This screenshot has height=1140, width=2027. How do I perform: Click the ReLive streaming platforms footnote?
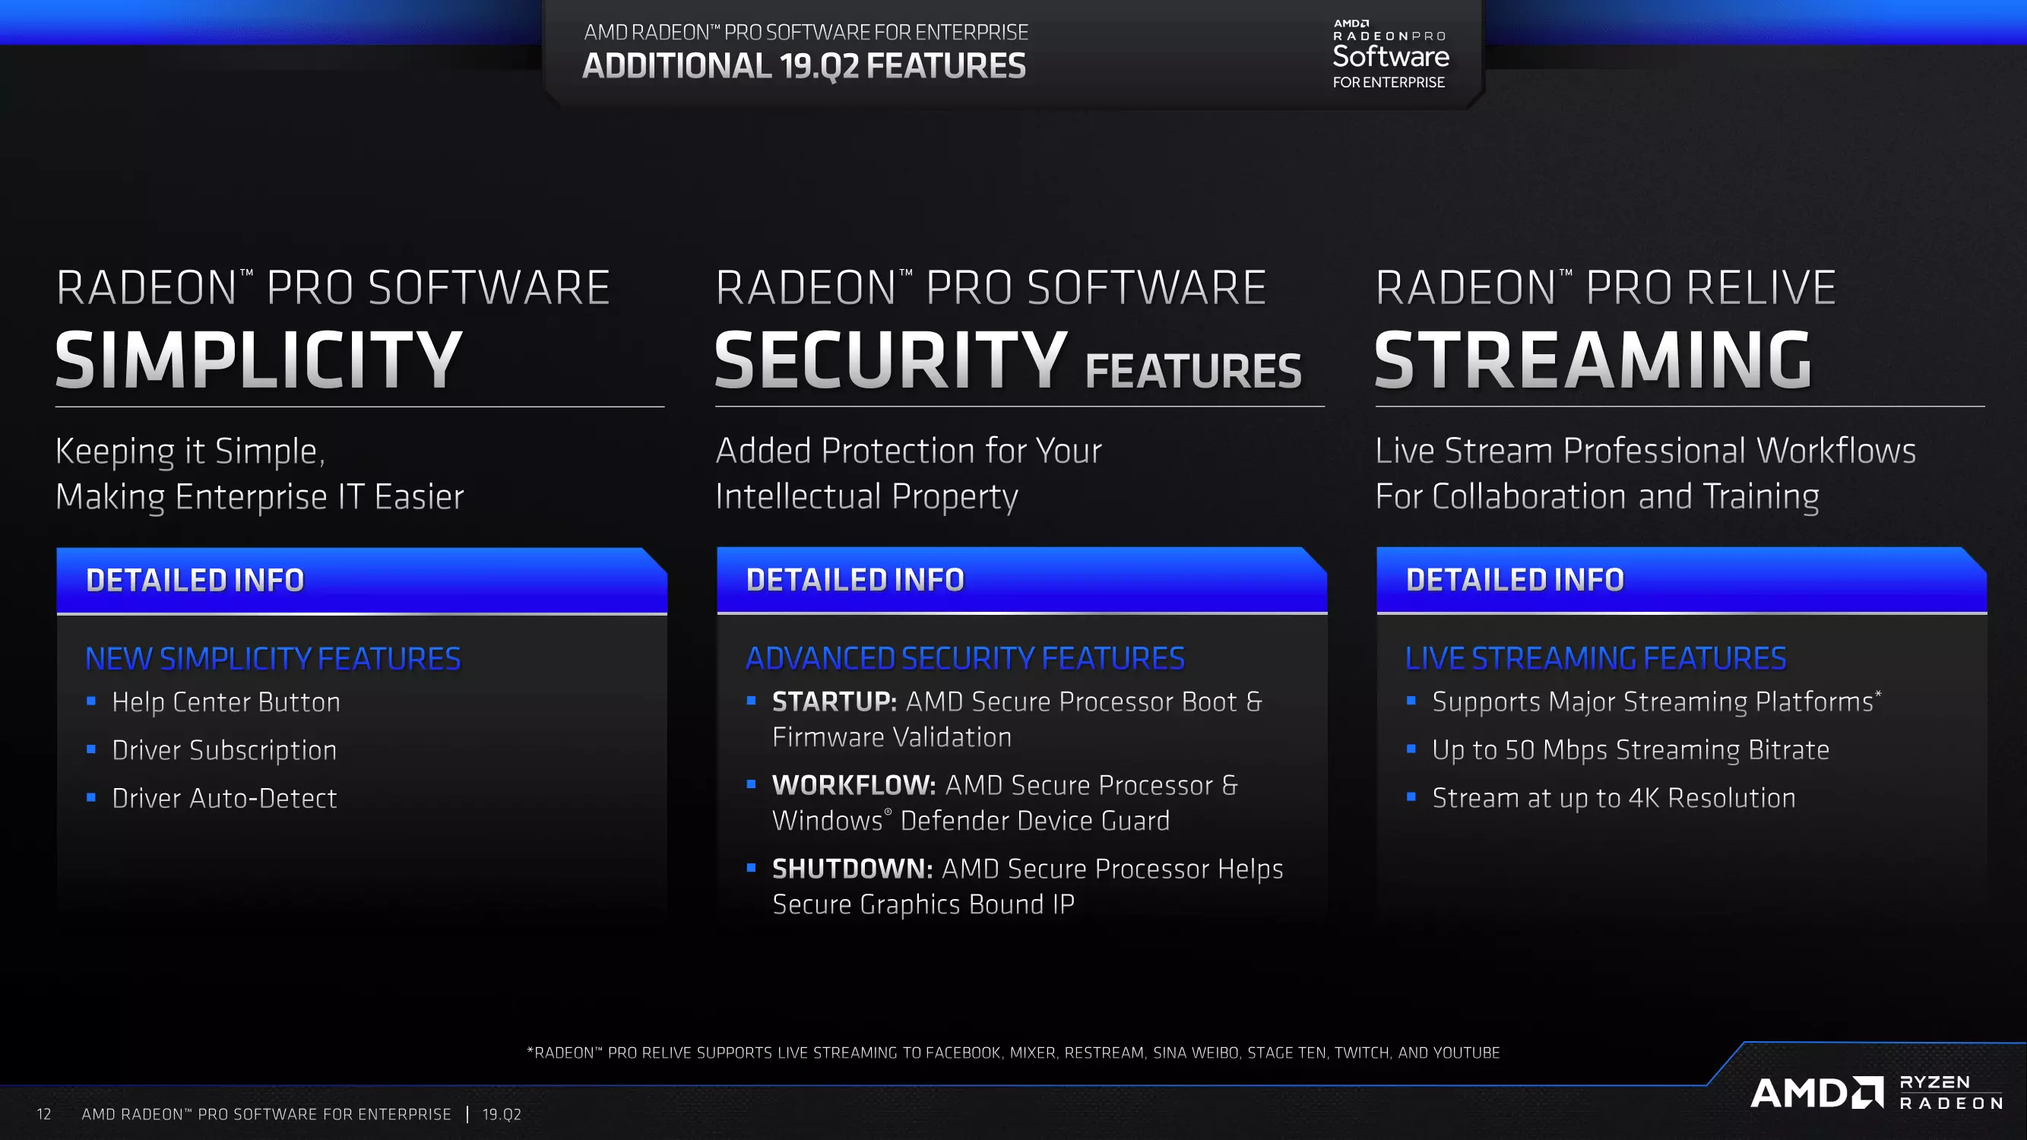tap(1014, 1053)
